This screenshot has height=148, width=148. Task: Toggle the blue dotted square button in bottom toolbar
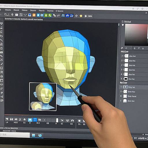click(x=35, y=120)
